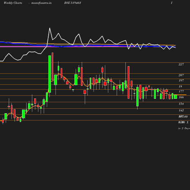Click the 'in 2 Days' text
The height and width of the screenshot is (190, 190).
click(184, 128)
